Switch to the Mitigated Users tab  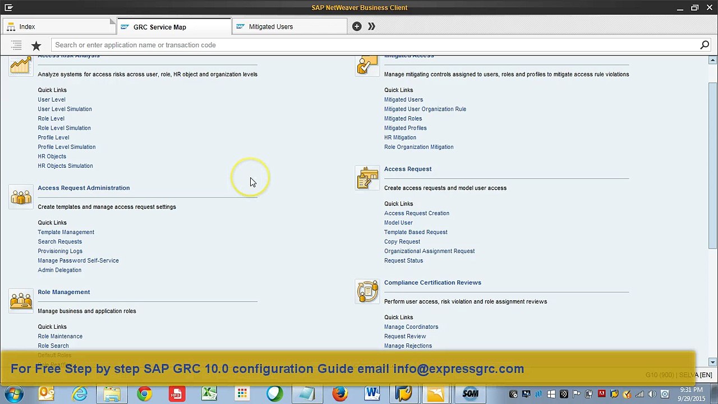pyautogui.click(x=289, y=26)
